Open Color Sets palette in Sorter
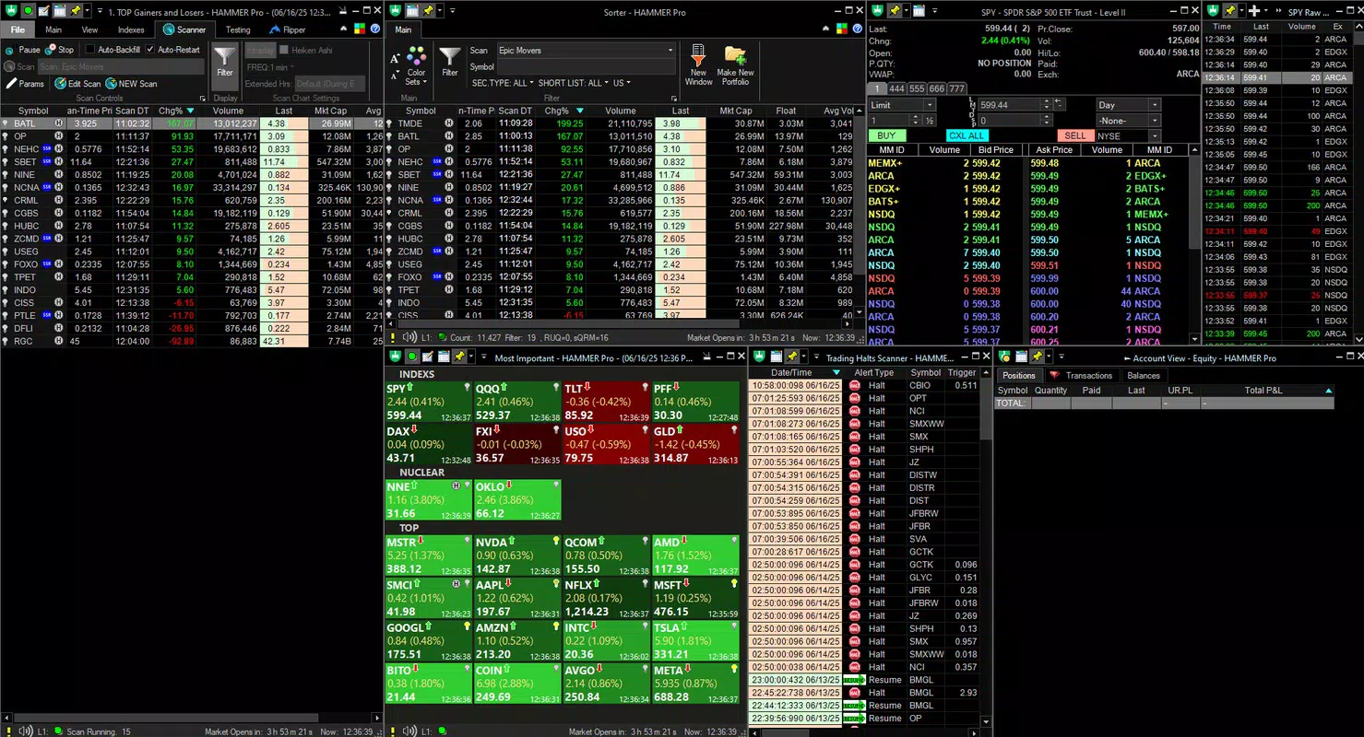Screen dimensions: 1364x737 (x=417, y=65)
